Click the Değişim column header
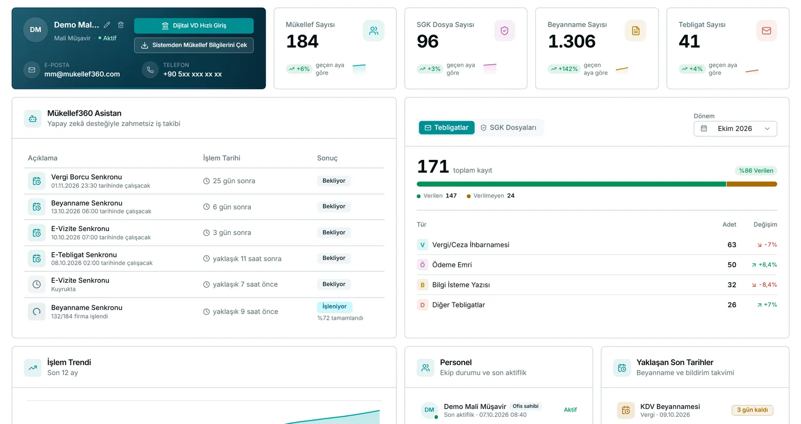 coord(765,224)
